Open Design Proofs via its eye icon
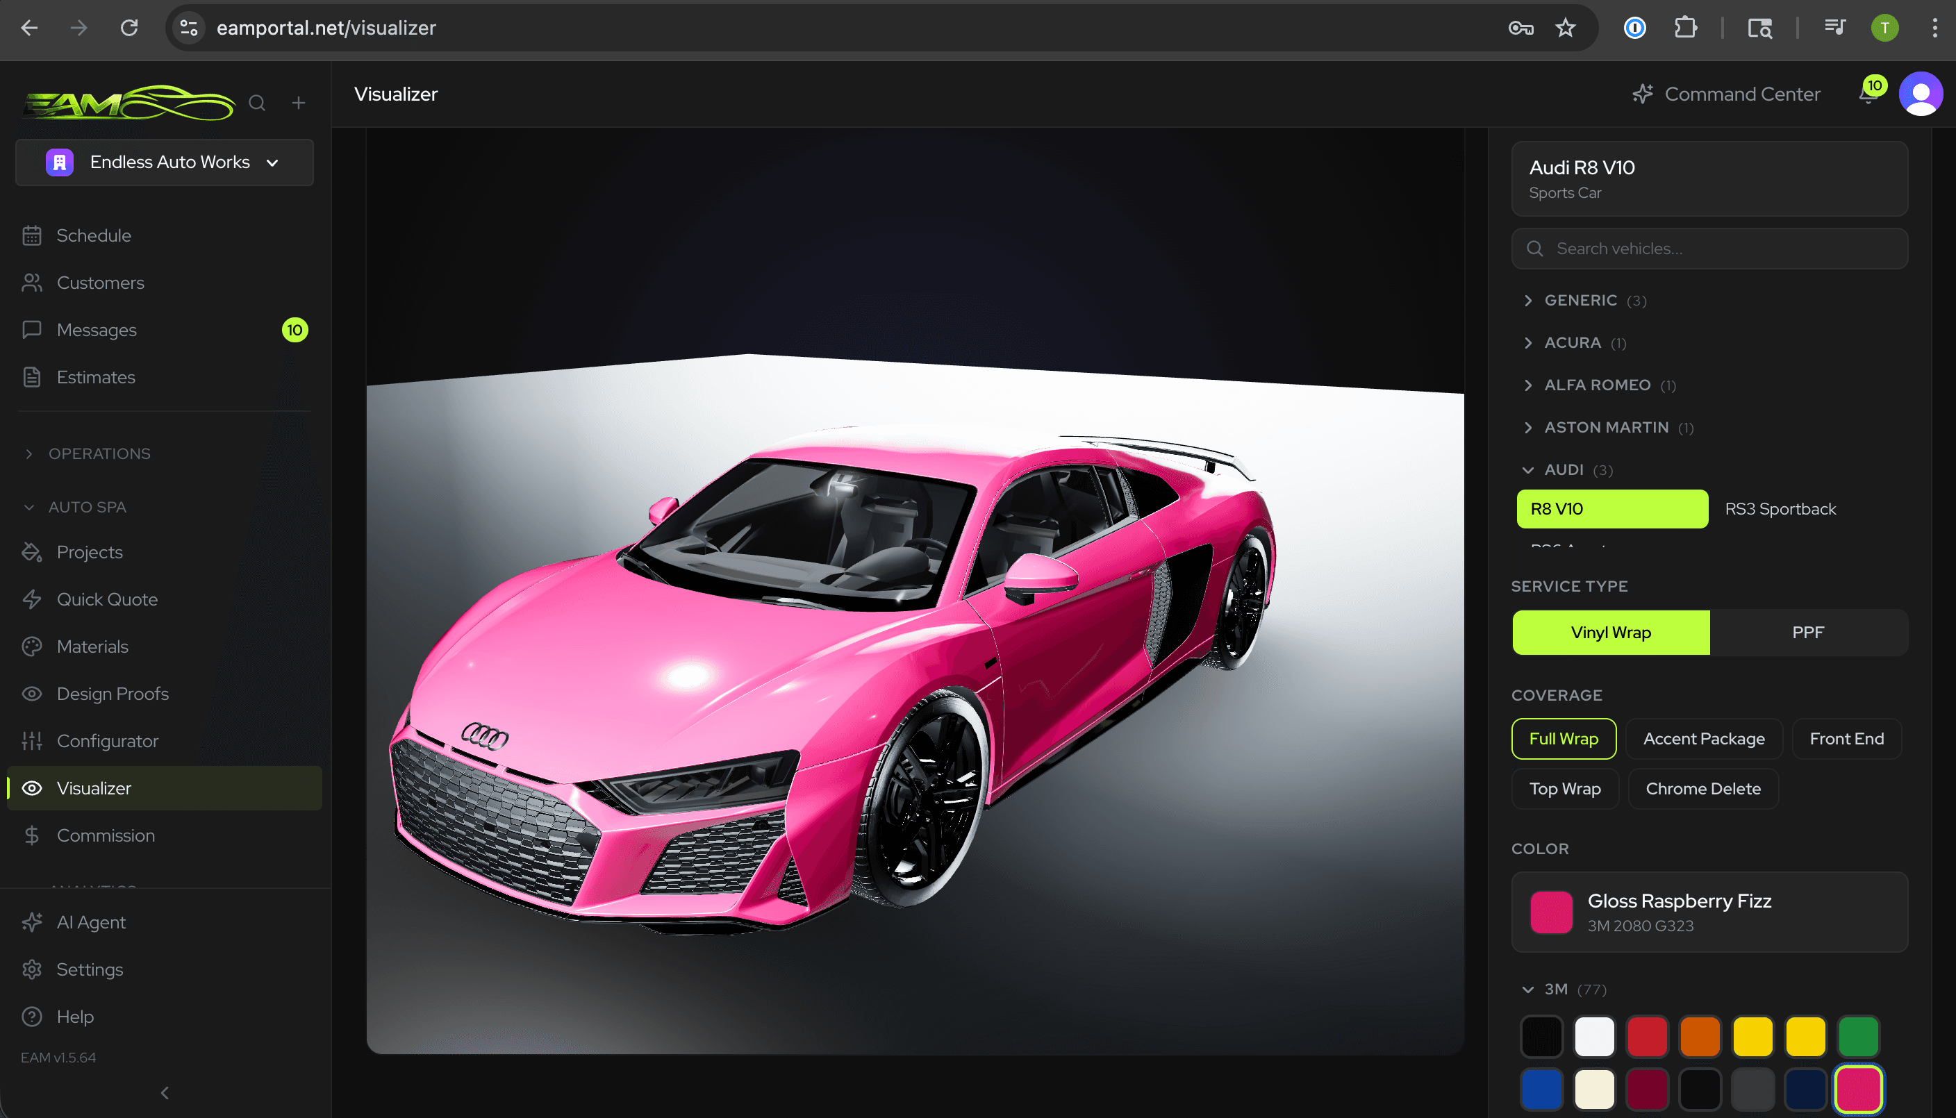Viewport: 1956px width, 1118px height. coord(31,694)
